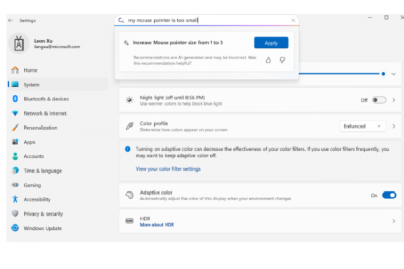
Task: Click the System monitor icon
Action: (15, 84)
